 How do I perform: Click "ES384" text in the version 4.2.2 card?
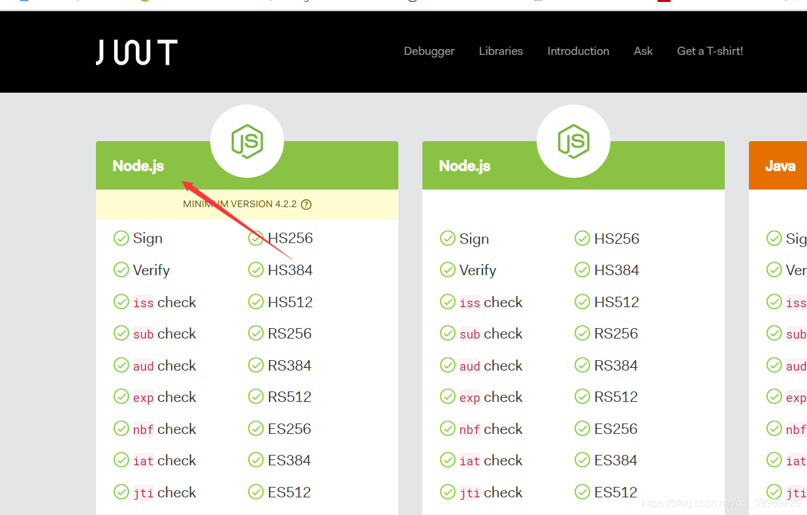point(289,460)
